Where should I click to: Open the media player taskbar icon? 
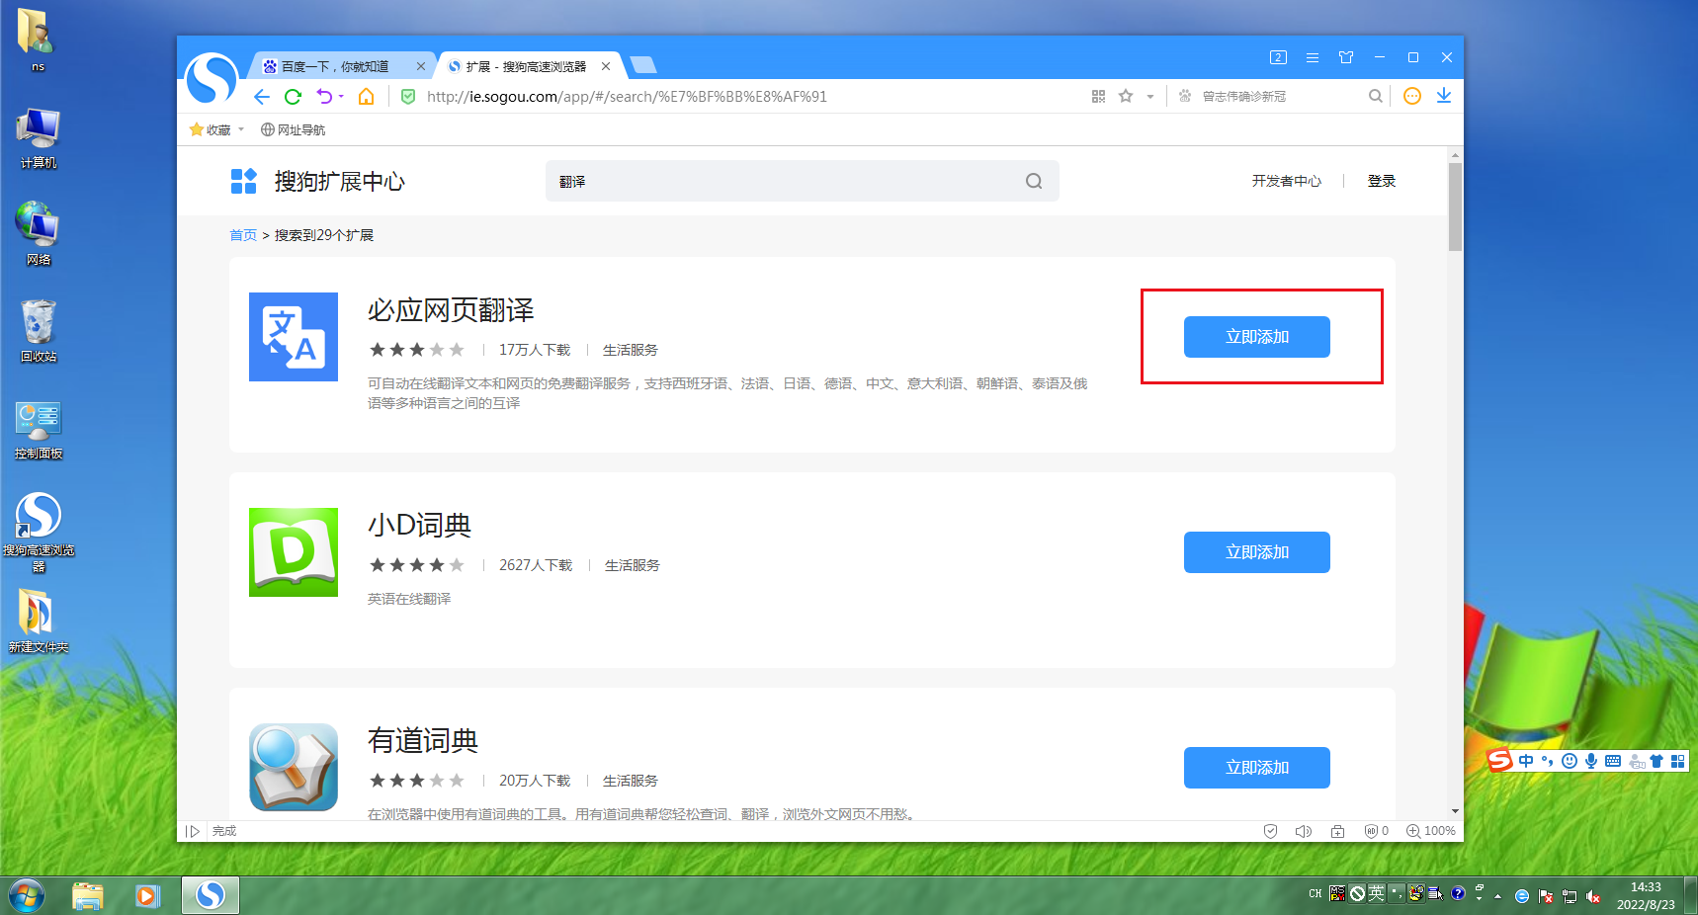tap(148, 895)
